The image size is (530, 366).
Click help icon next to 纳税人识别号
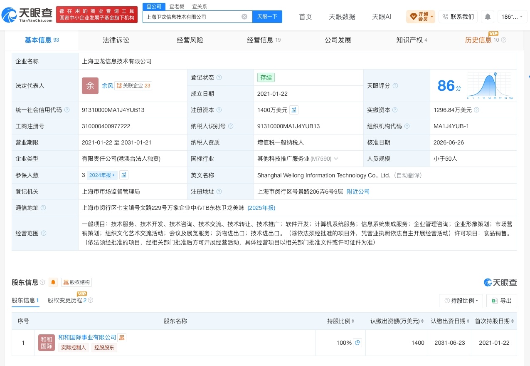231,126
